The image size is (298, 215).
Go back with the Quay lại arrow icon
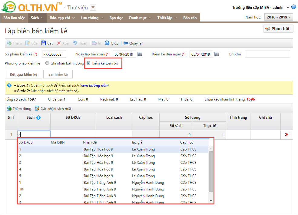pyautogui.click(x=126, y=43)
